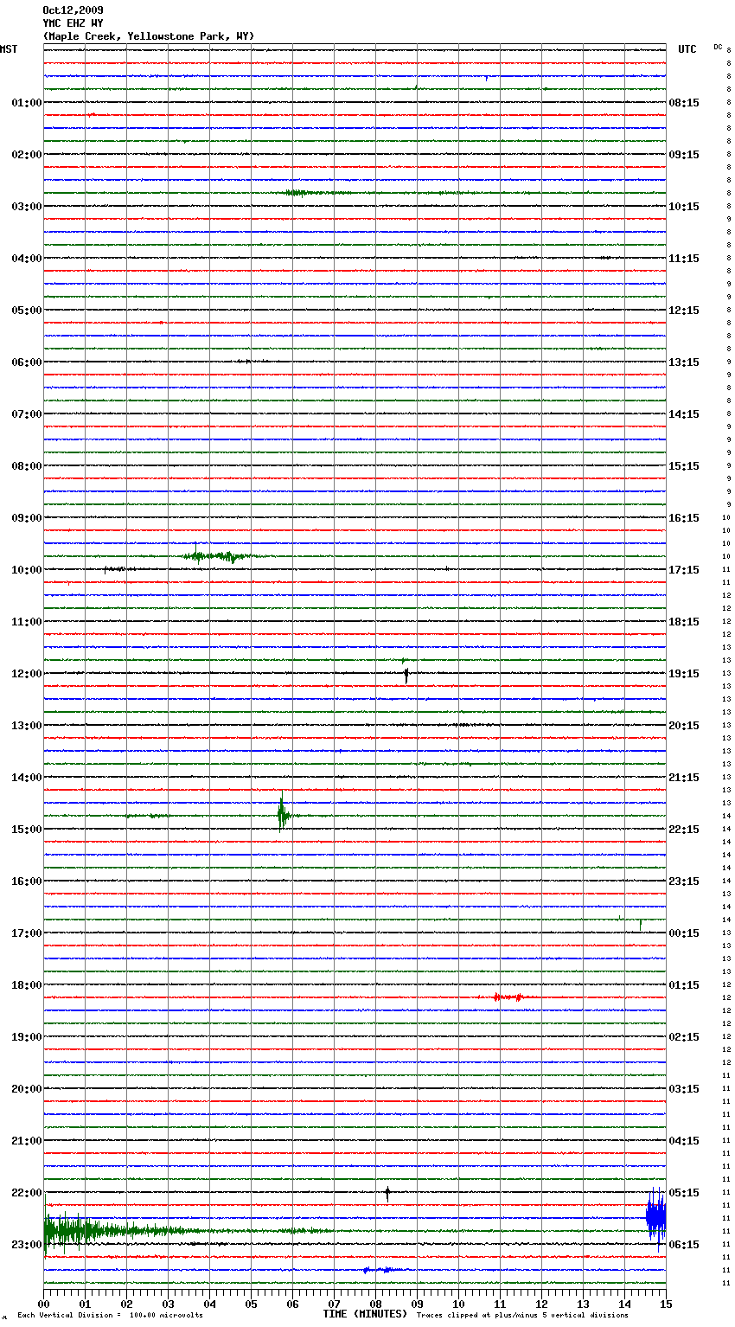
Task: Click the 'Traces clipped at plus/minus 5 vertical divisions' note
Action: pyautogui.click(x=522, y=1316)
